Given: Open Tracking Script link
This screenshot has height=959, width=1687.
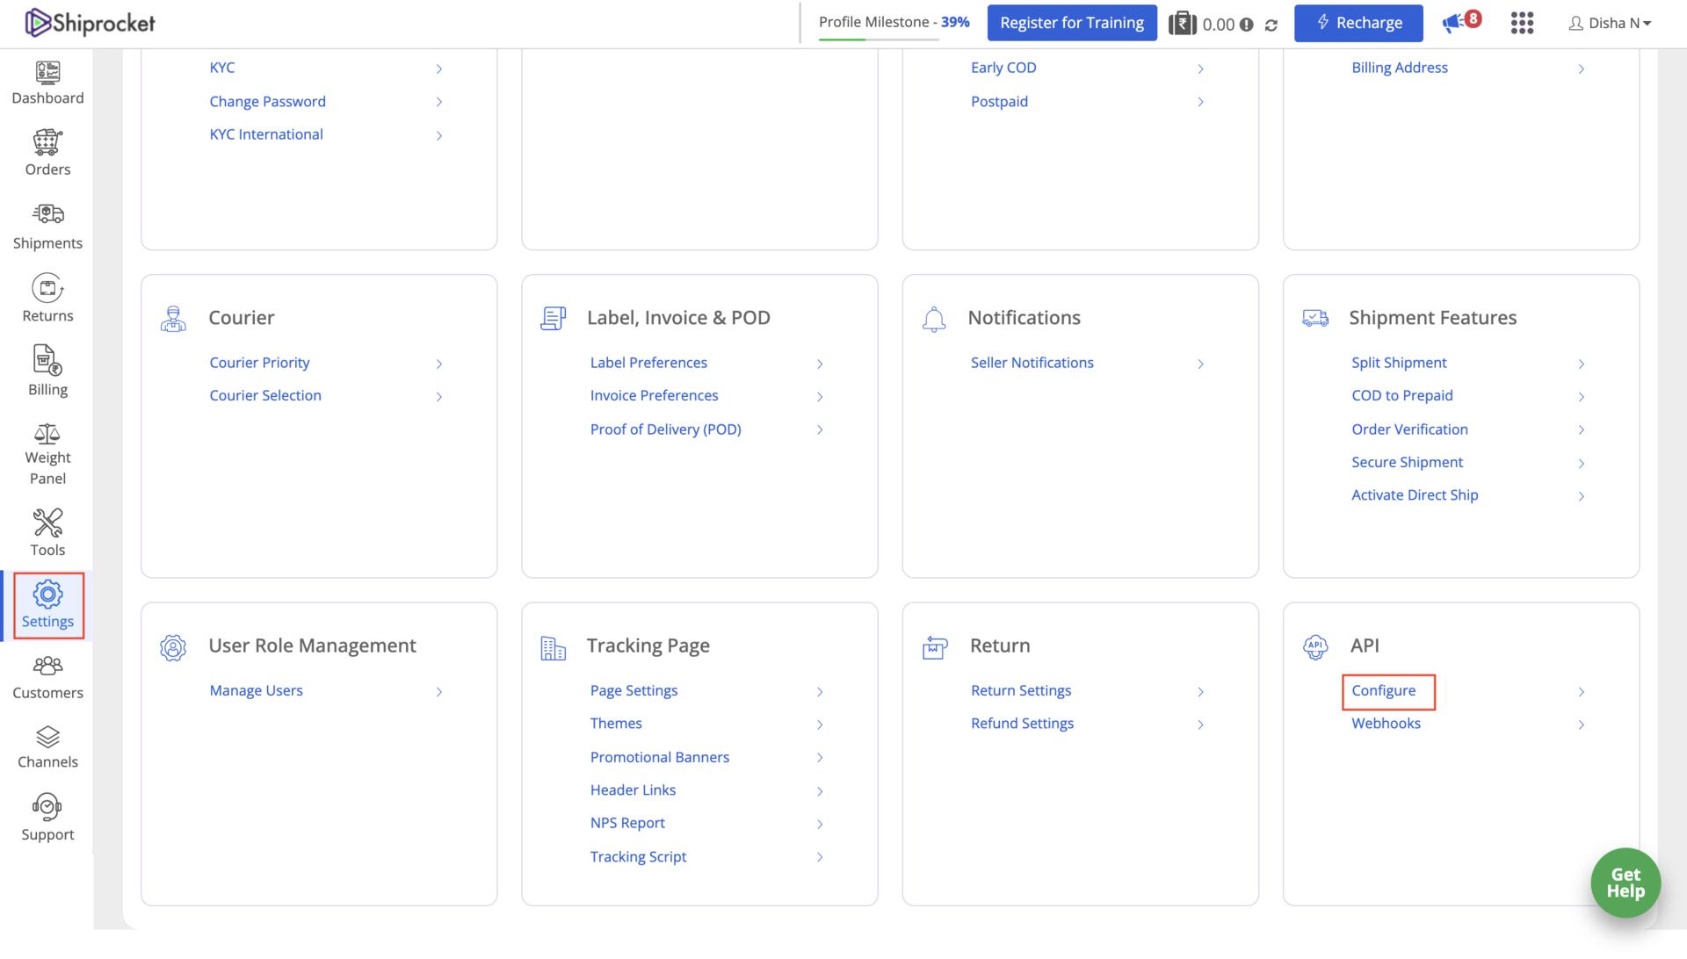Looking at the screenshot, I should pos(638,856).
